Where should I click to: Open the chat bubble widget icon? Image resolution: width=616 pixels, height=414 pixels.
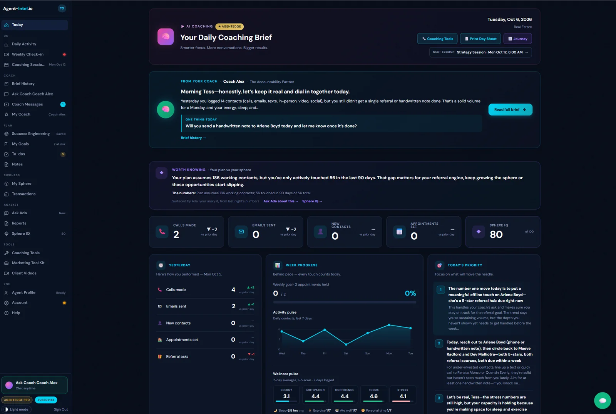coord(602,401)
